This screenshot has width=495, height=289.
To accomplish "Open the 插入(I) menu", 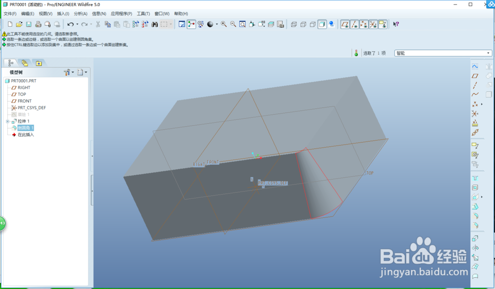I will pos(63,13).
